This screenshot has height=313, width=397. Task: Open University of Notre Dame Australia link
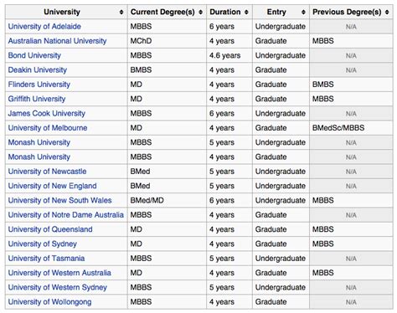click(66, 215)
